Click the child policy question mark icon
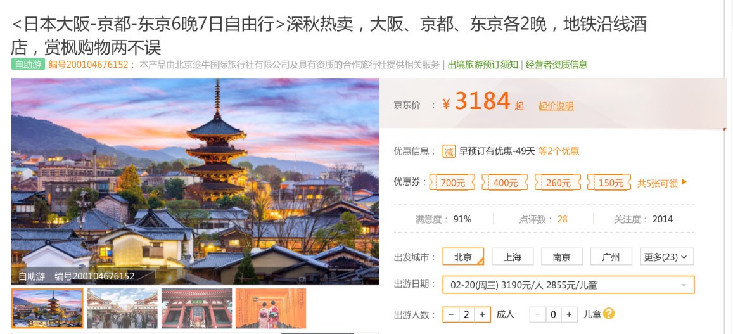This screenshot has height=334, width=733. pyautogui.click(x=608, y=314)
